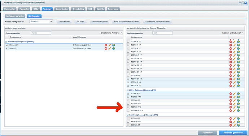Delete option 190/50 ZR 17
The width and height of the screenshot is (249, 136).
pyautogui.click(x=231, y=65)
